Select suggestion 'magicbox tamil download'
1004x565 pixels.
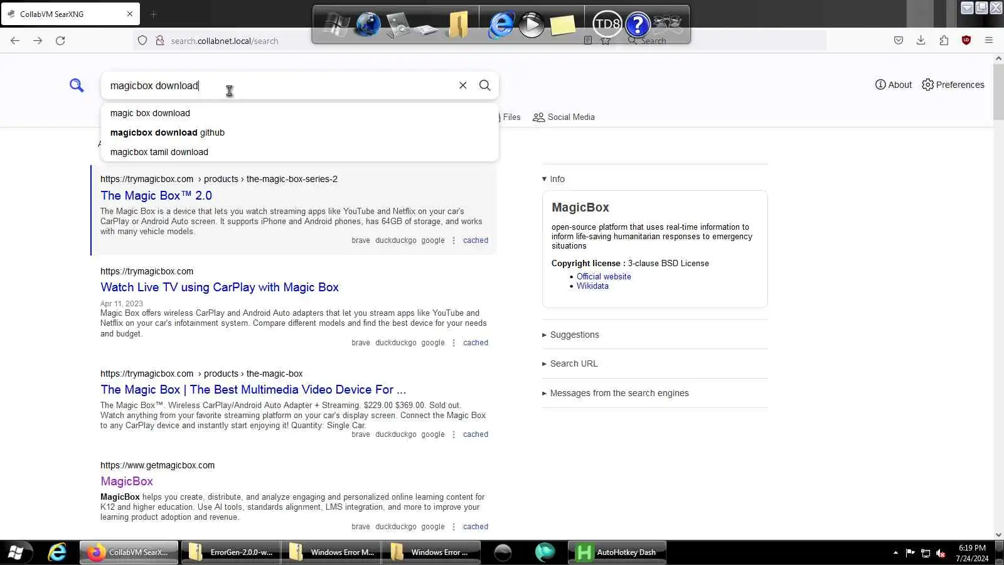pos(299,152)
